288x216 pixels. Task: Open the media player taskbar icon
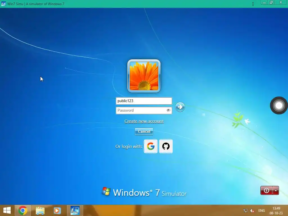57,210
